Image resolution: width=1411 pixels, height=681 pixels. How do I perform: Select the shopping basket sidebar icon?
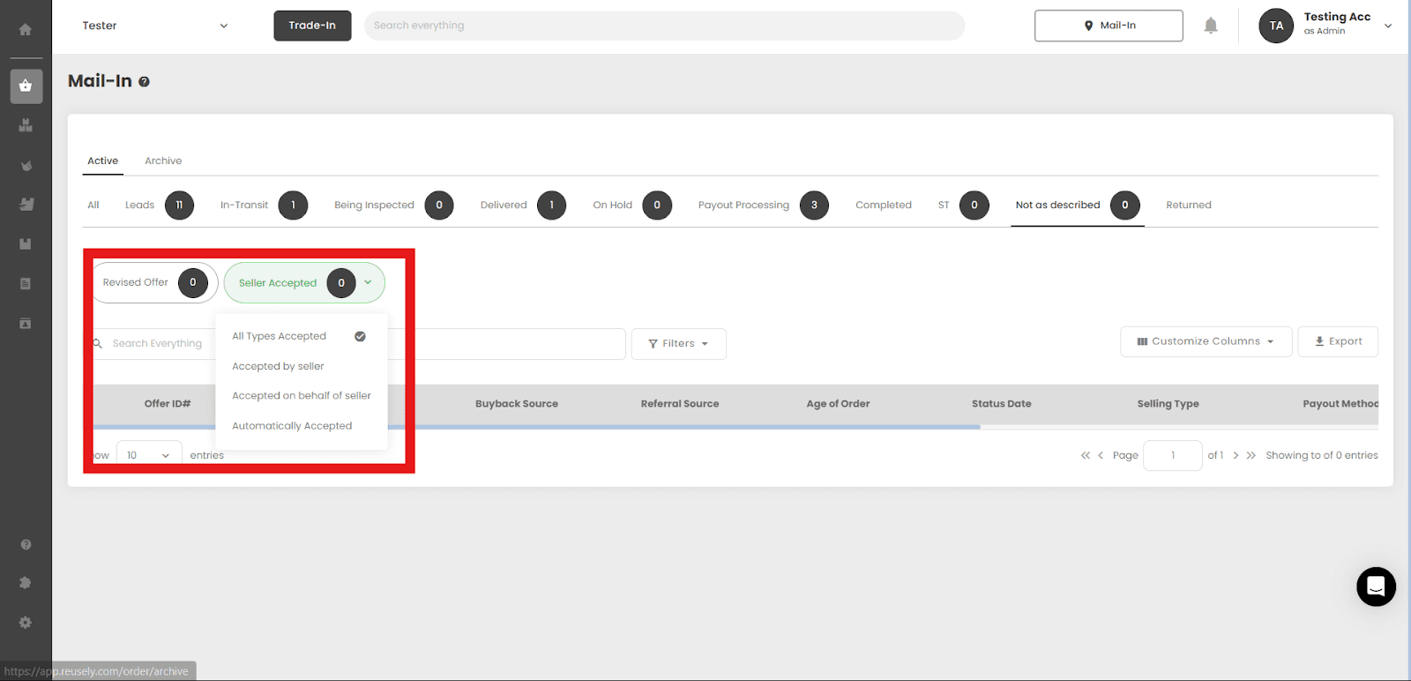click(x=26, y=86)
